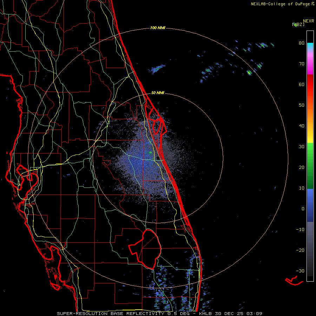Click the blue segment of the color scale
This screenshot has width=316, height=316.
coord(310,205)
